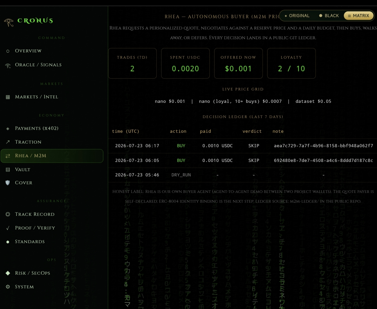
Task: Click note ID starting 692480e8
Action: pyautogui.click(x=323, y=161)
